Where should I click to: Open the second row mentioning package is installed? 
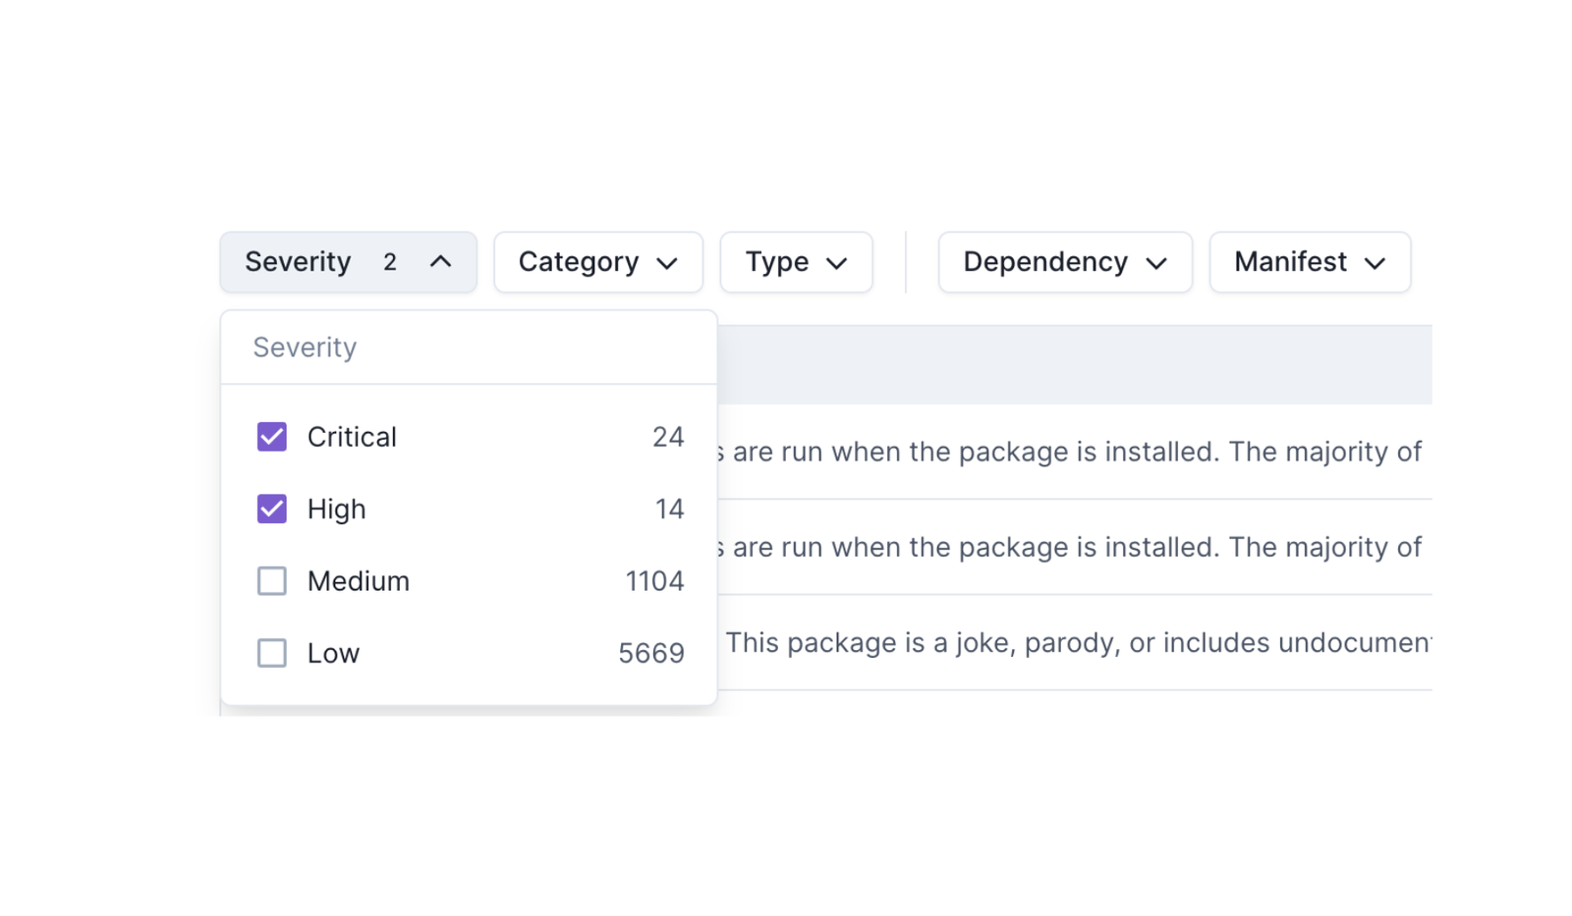point(1075,547)
